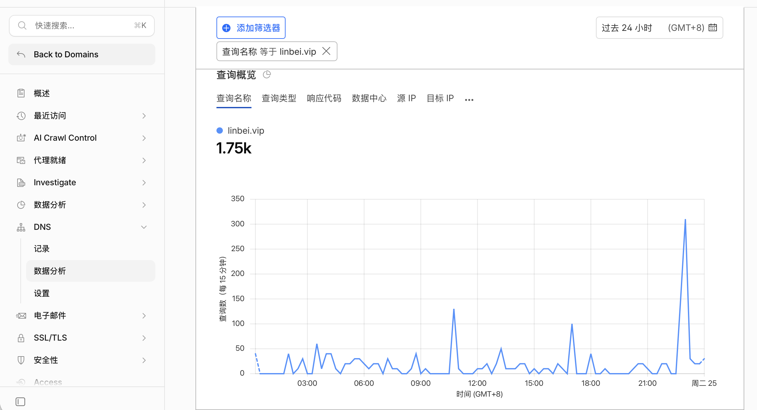Expand the SSL/TLS chevron

click(144, 338)
